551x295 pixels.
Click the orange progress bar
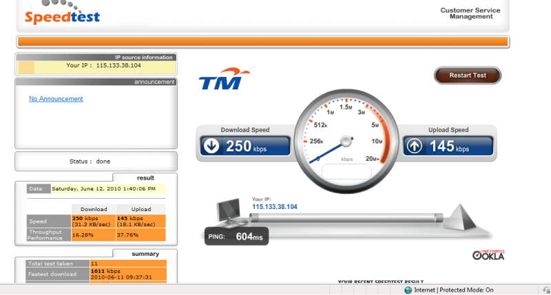pyautogui.click(x=262, y=41)
